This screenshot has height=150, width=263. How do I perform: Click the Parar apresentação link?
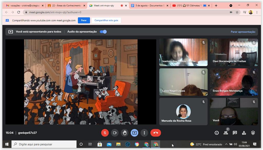pyautogui.click(x=243, y=32)
